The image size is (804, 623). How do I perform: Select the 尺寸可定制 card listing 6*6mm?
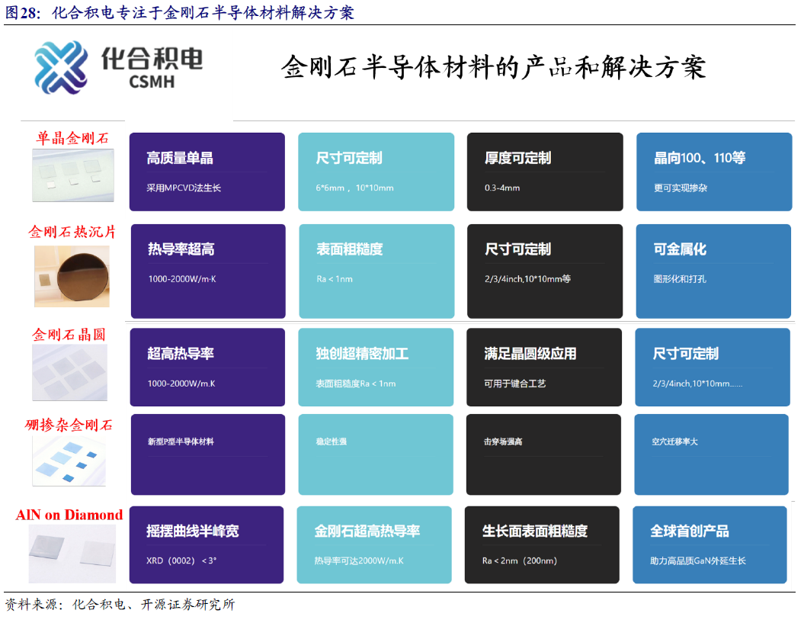pos(376,172)
